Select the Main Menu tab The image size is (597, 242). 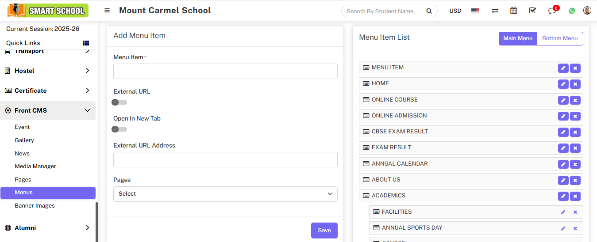[518, 38]
